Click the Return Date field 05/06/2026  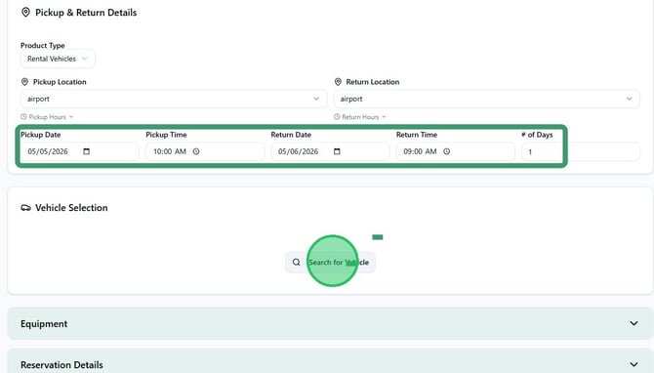(x=330, y=151)
